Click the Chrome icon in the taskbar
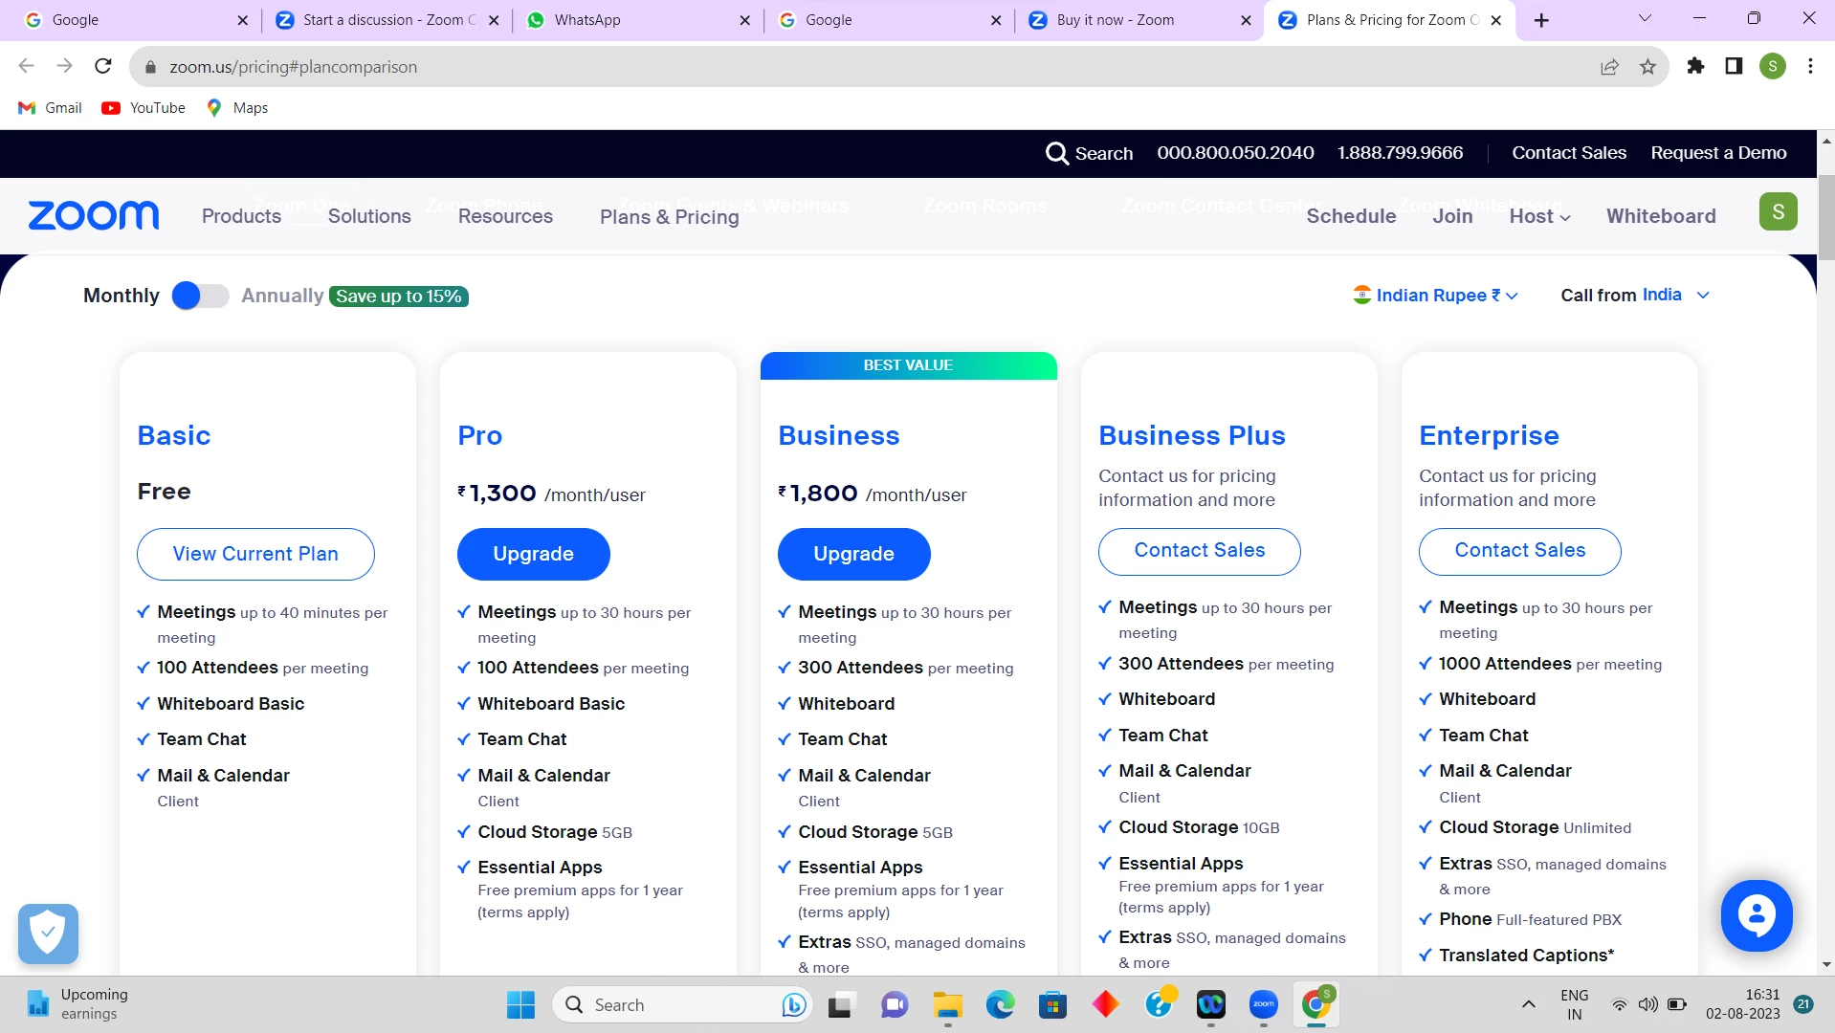 click(1316, 1004)
